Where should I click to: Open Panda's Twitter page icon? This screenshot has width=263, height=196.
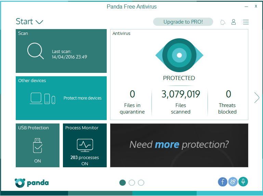tap(233, 182)
